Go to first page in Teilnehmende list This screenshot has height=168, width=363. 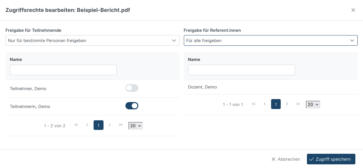click(x=76, y=125)
